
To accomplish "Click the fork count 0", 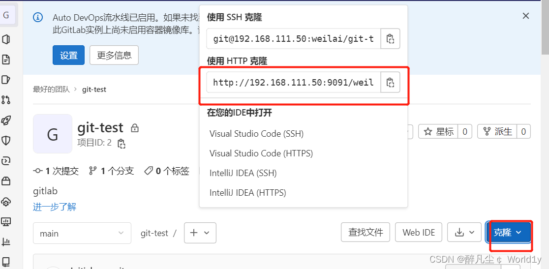I will [x=524, y=131].
